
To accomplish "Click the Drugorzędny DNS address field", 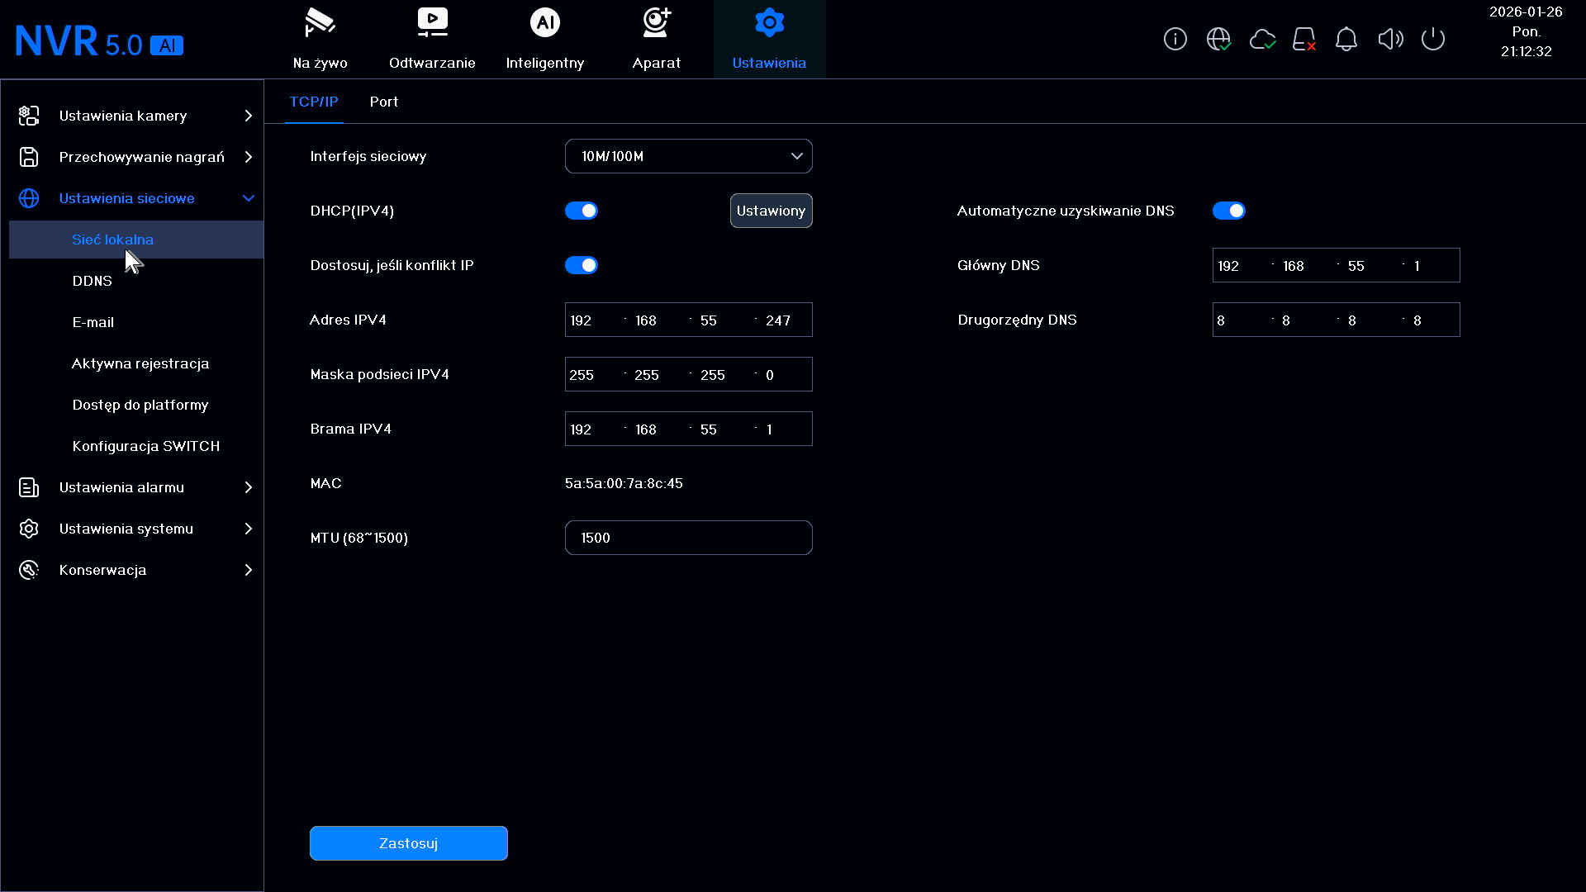I will 1337,320.
